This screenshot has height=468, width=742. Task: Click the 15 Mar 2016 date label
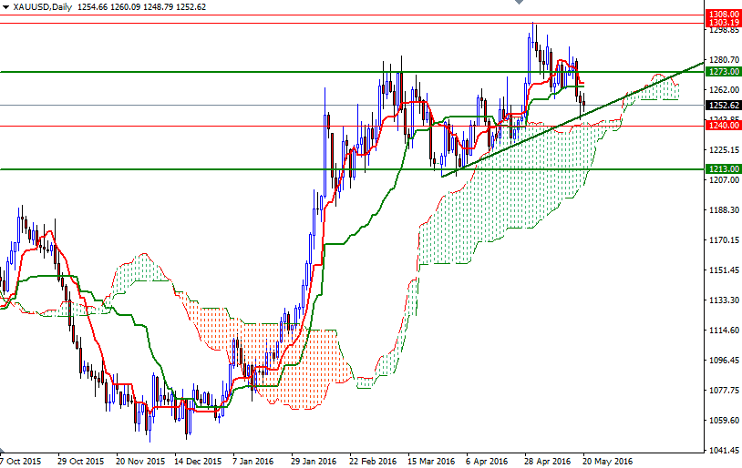[431, 461]
